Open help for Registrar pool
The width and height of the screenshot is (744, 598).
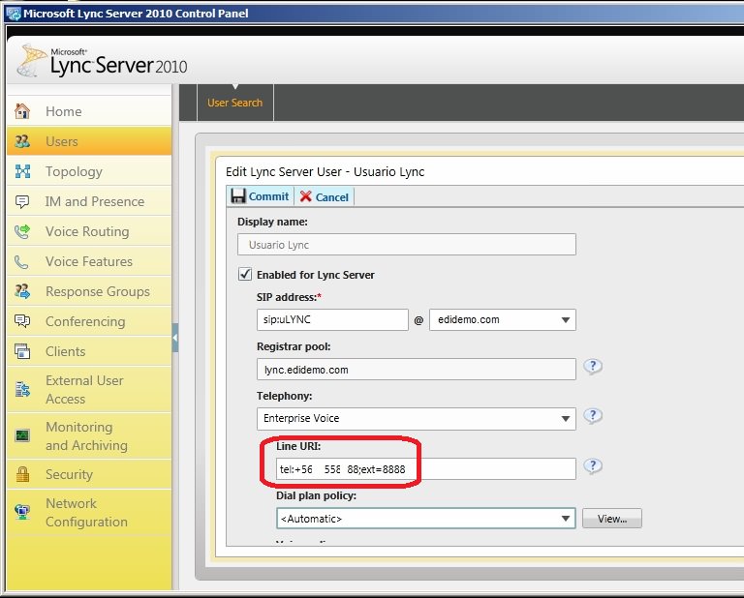[x=593, y=367]
